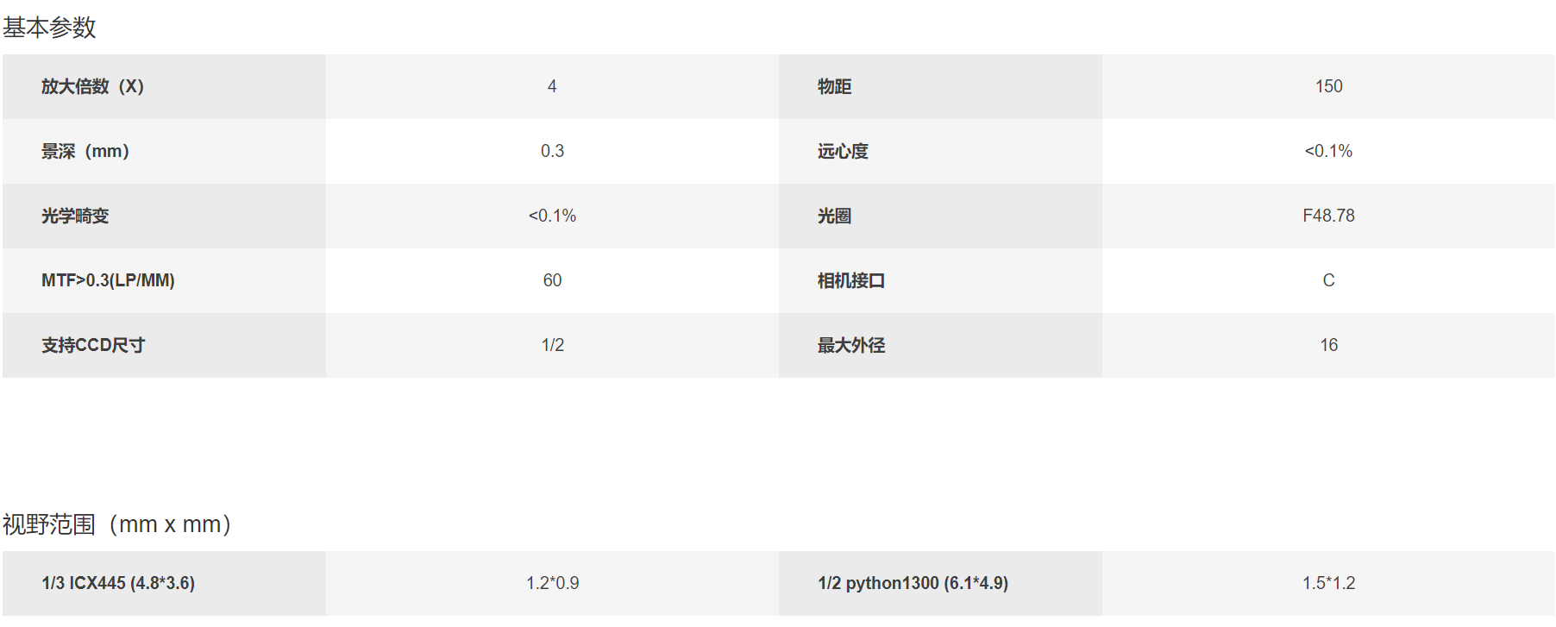Click the 光学畸变 label
Image resolution: width=1556 pixels, height=627 pixels.
pos(75,216)
